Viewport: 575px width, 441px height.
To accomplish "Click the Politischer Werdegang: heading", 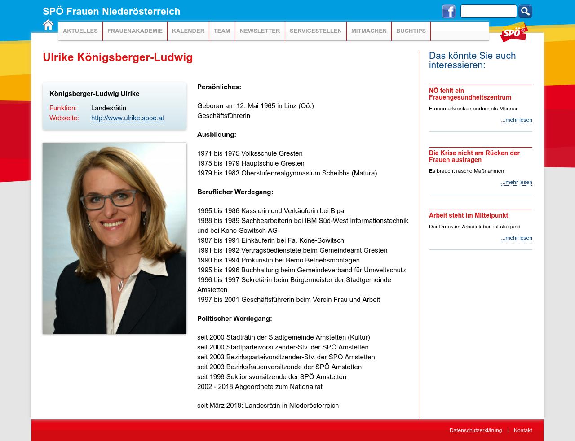I will click(234, 319).
